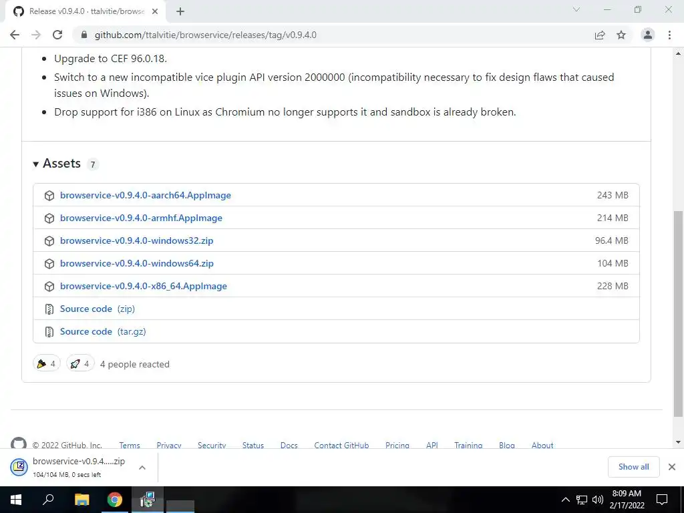Click scrollbar down arrow
The width and height of the screenshot is (684, 513).
click(678, 442)
